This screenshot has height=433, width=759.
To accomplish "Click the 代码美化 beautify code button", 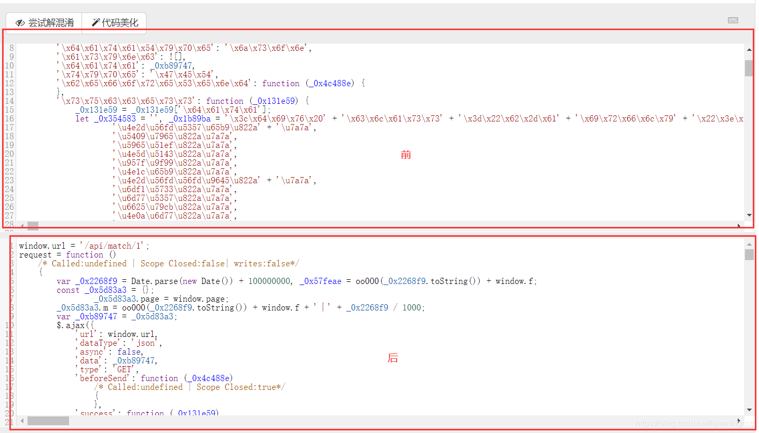I will pyautogui.click(x=114, y=23).
